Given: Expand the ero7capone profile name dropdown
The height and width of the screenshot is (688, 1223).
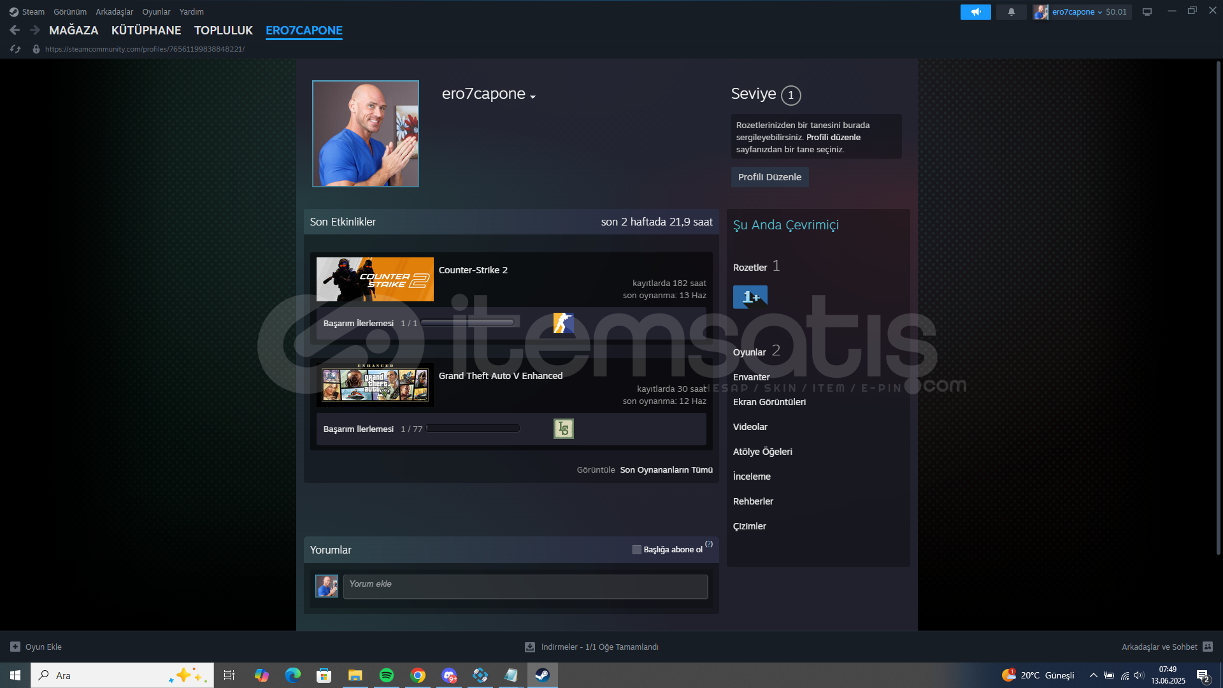Looking at the screenshot, I should point(533,97).
